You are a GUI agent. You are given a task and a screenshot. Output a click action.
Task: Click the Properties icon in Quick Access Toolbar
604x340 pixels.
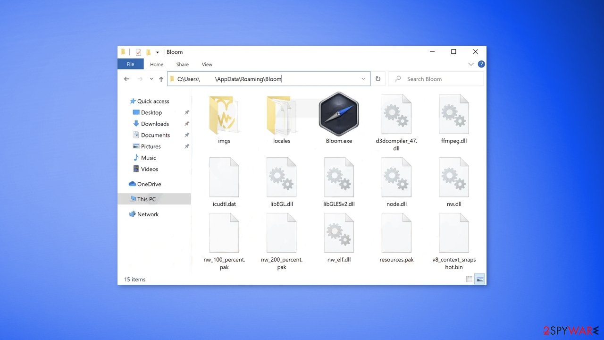click(x=138, y=52)
